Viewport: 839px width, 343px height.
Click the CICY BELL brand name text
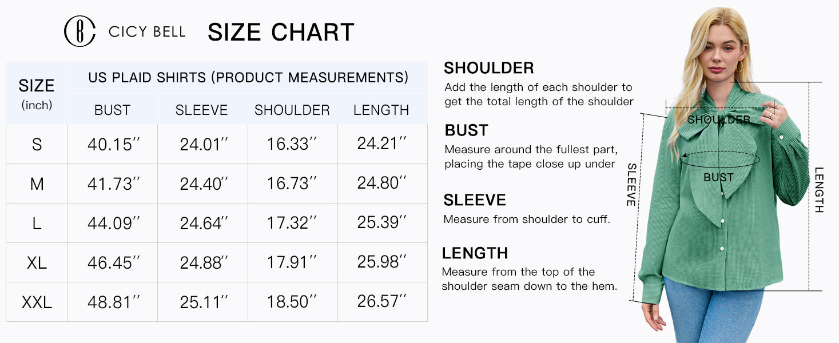147,32
